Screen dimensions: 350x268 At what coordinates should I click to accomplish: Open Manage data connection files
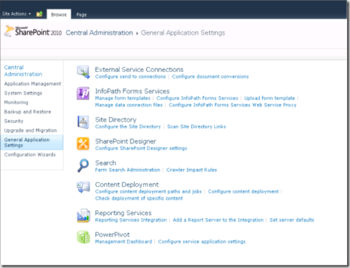point(129,105)
